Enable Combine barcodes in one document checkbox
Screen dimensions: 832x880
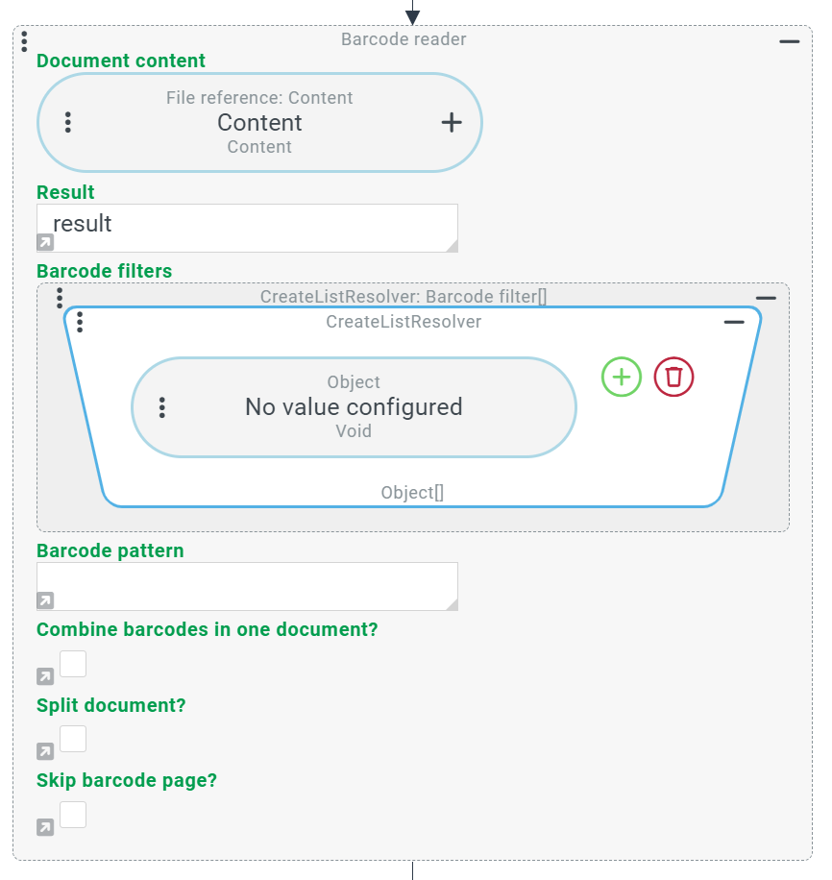(x=73, y=664)
